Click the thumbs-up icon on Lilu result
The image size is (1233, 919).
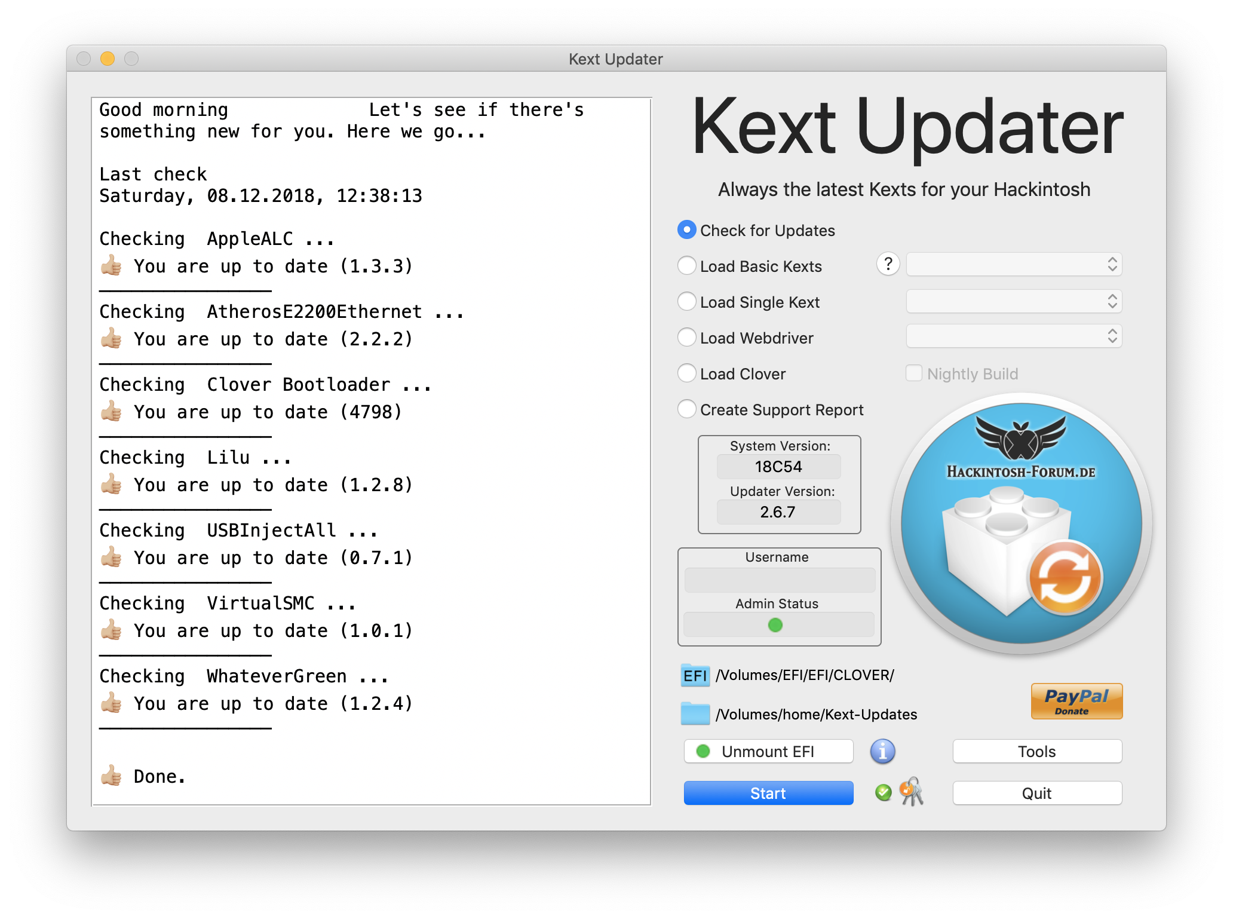point(111,484)
